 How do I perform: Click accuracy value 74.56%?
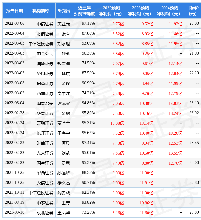[88, 63]
